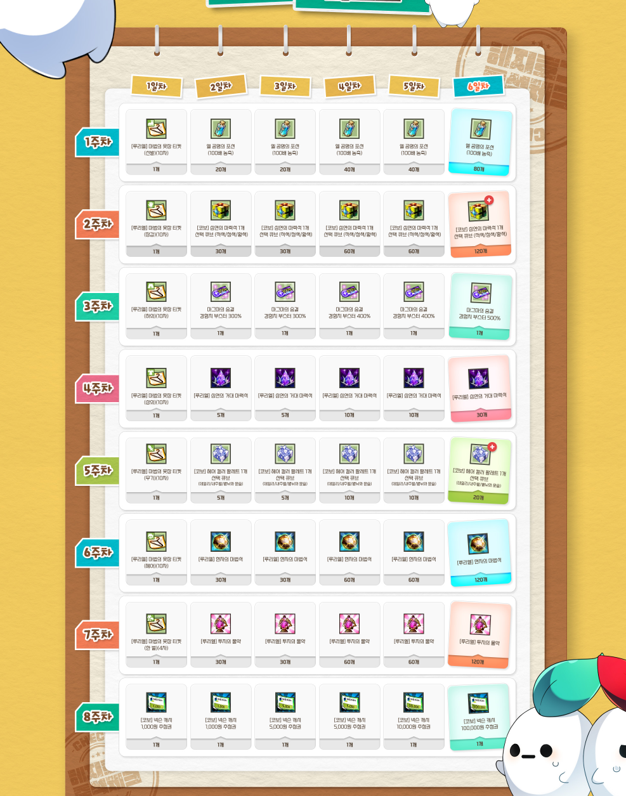
Task: Click the 10개 quantity on 5주차 4일차 card
Action: (349, 498)
